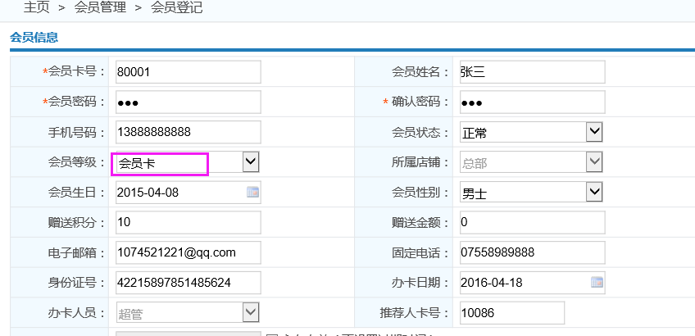This screenshot has width=695, height=336.
Task: Open calendar icon for 会员生日 field
Action: pyautogui.click(x=252, y=193)
